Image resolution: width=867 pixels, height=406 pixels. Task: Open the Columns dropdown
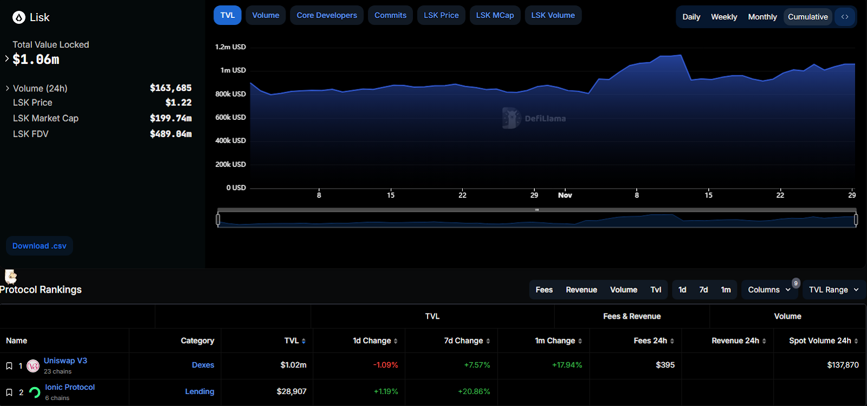(x=769, y=290)
